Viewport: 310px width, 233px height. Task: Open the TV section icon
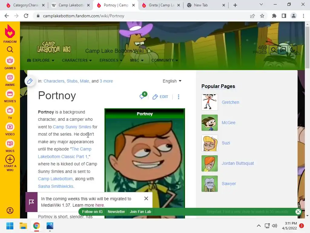click(10, 110)
